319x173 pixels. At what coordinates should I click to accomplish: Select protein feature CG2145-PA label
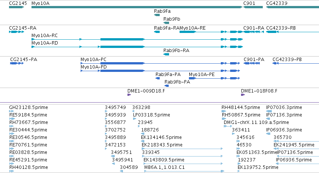[24, 60]
